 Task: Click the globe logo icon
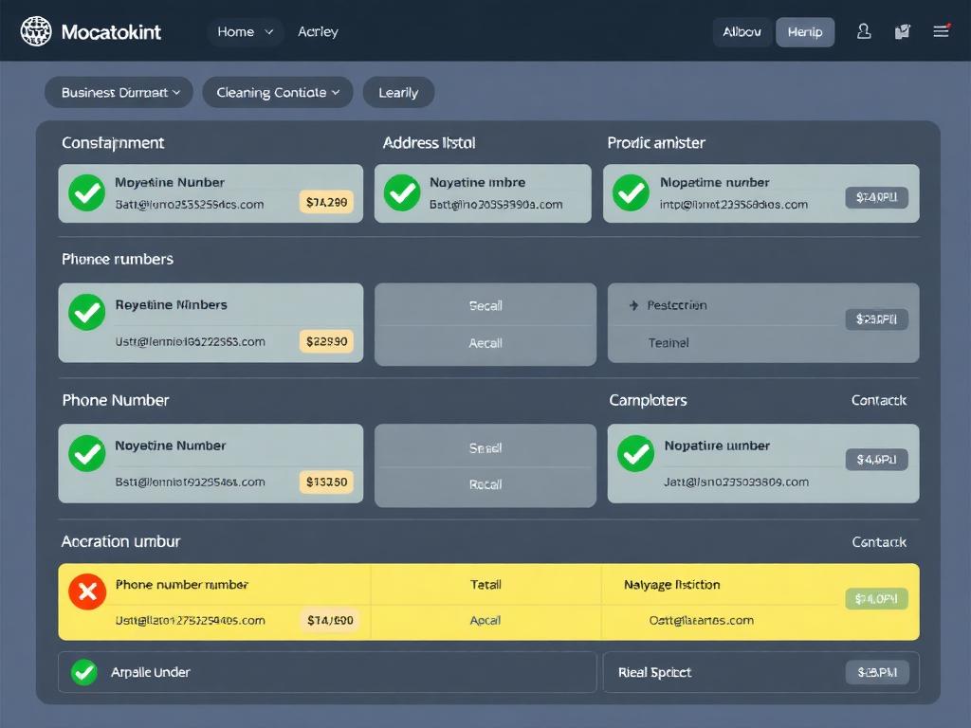point(36,30)
